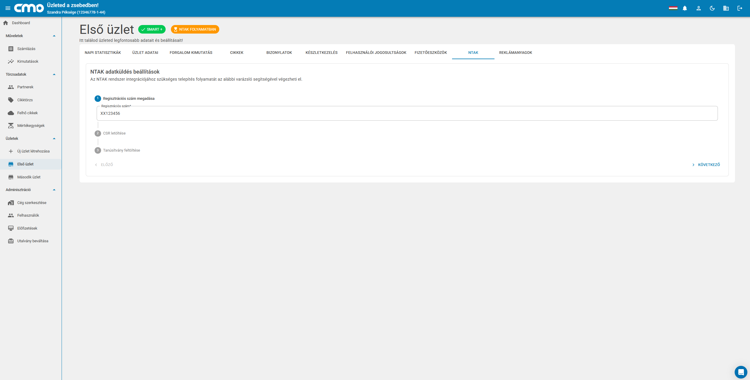This screenshot has height=380, width=750.
Task: Click the logout icon
Action: [x=740, y=8]
